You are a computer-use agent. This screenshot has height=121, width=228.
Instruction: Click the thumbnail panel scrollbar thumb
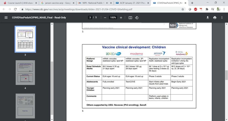52,88
